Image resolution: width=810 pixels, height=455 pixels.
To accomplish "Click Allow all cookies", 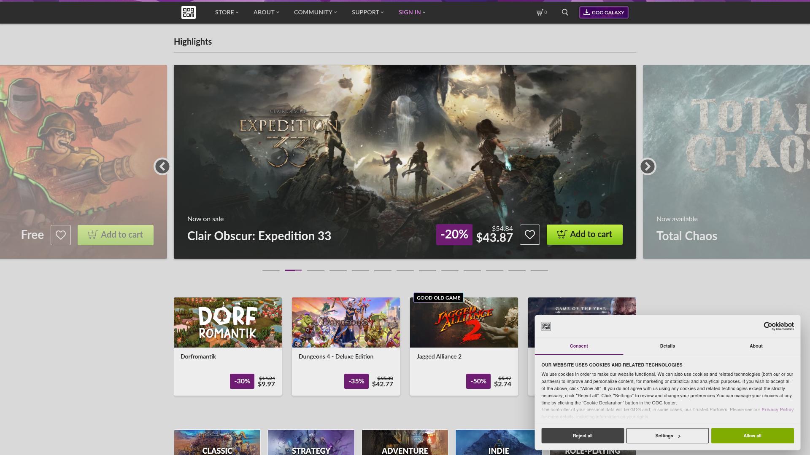I will (x=752, y=436).
